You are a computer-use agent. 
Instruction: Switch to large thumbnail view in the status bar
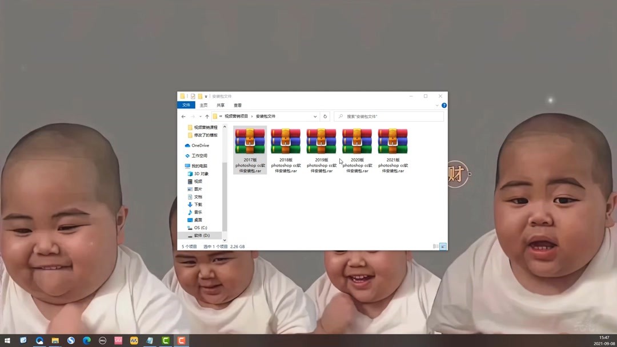442,246
